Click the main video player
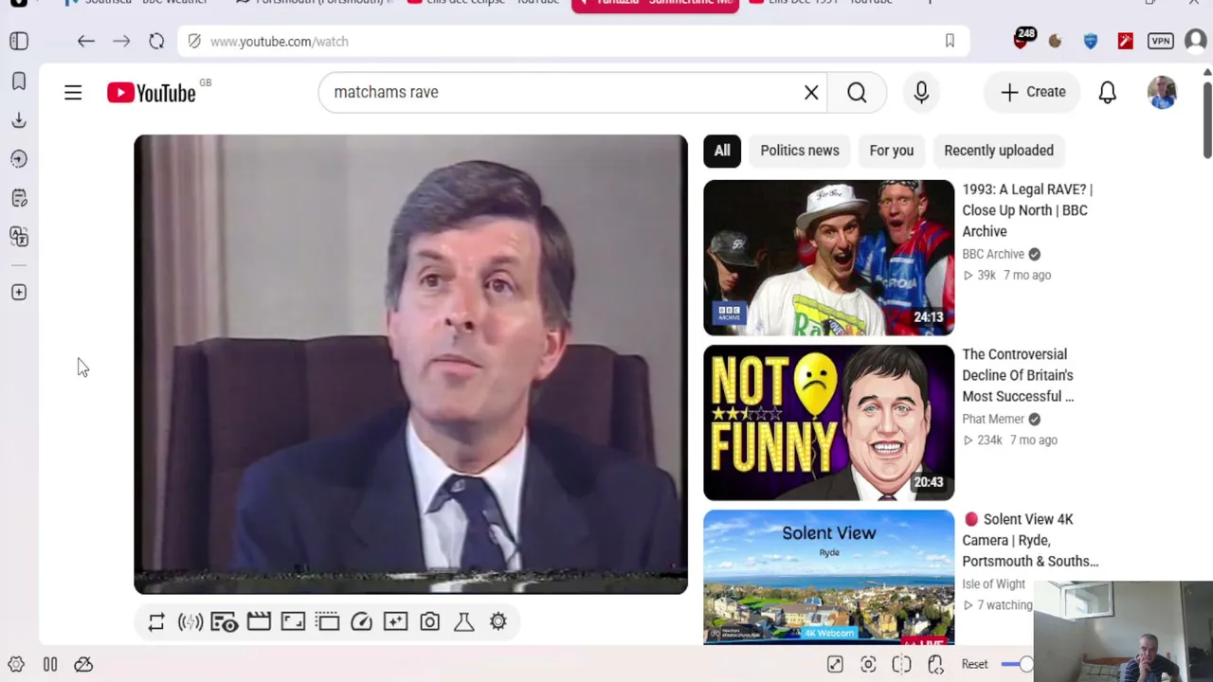This screenshot has height=682, width=1213. (x=410, y=365)
